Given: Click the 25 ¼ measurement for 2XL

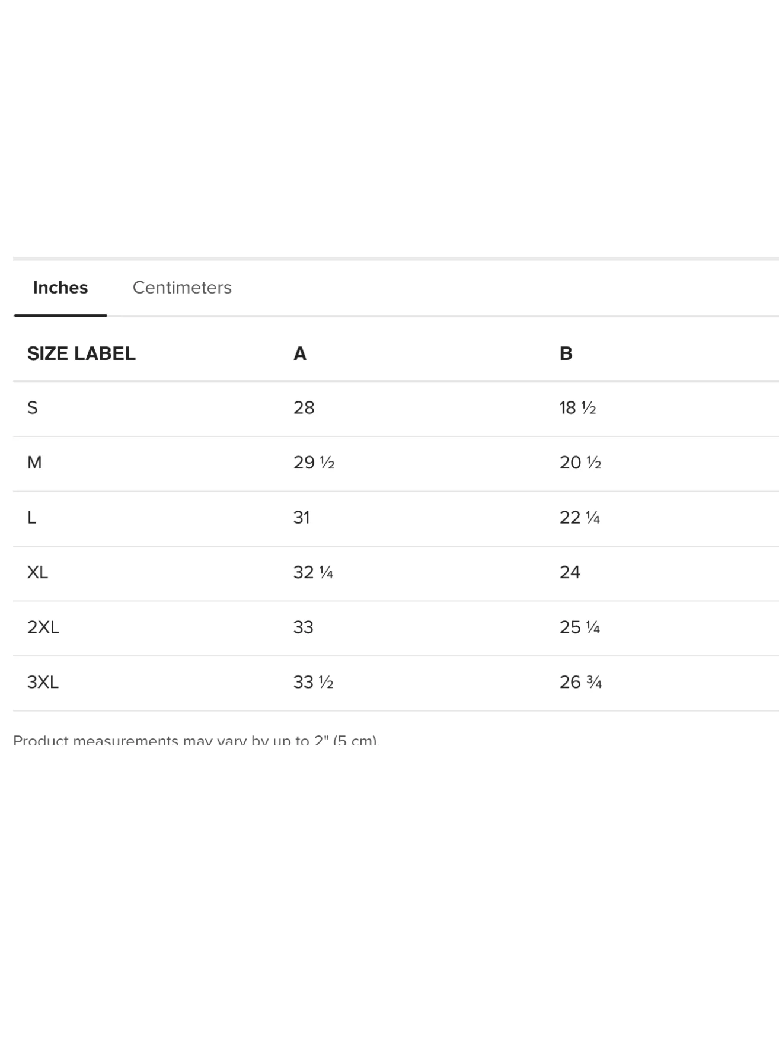Looking at the screenshot, I should click(580, 627).
